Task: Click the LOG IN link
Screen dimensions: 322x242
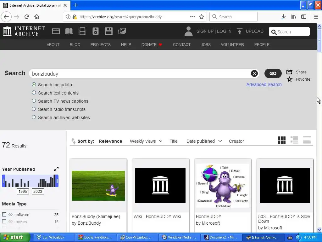Action: click(224, 31)
